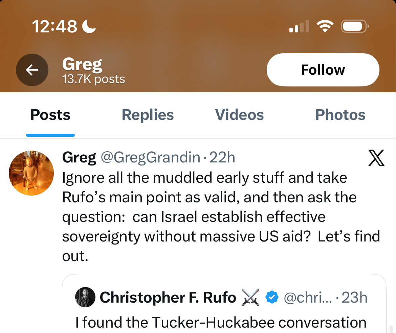
Task: Tap the battery indicator icon
Action: [x=354, y=26]
